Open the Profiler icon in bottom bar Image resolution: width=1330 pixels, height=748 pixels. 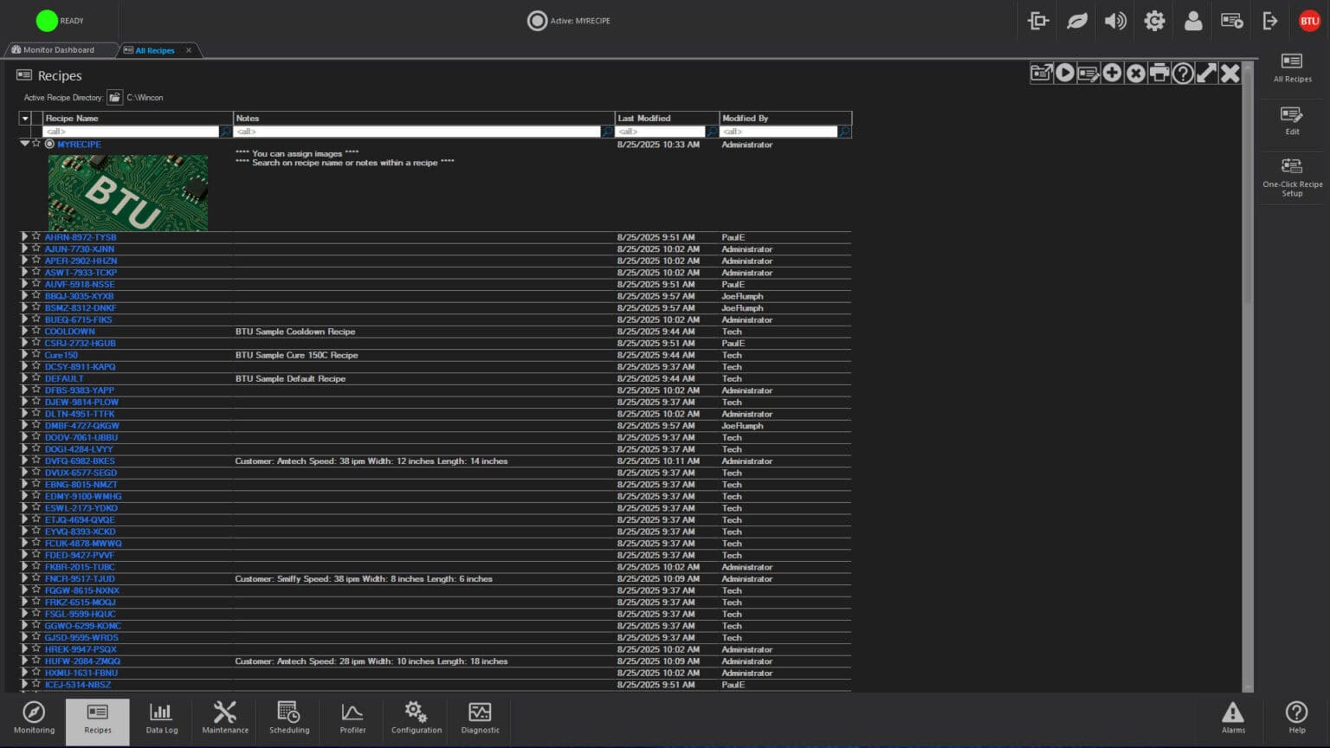[352, 719]
